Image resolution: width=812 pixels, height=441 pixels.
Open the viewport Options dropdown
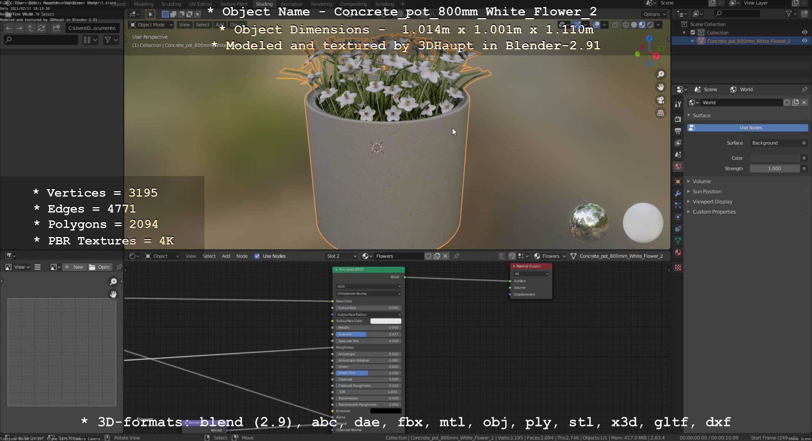tap(655, 14)
